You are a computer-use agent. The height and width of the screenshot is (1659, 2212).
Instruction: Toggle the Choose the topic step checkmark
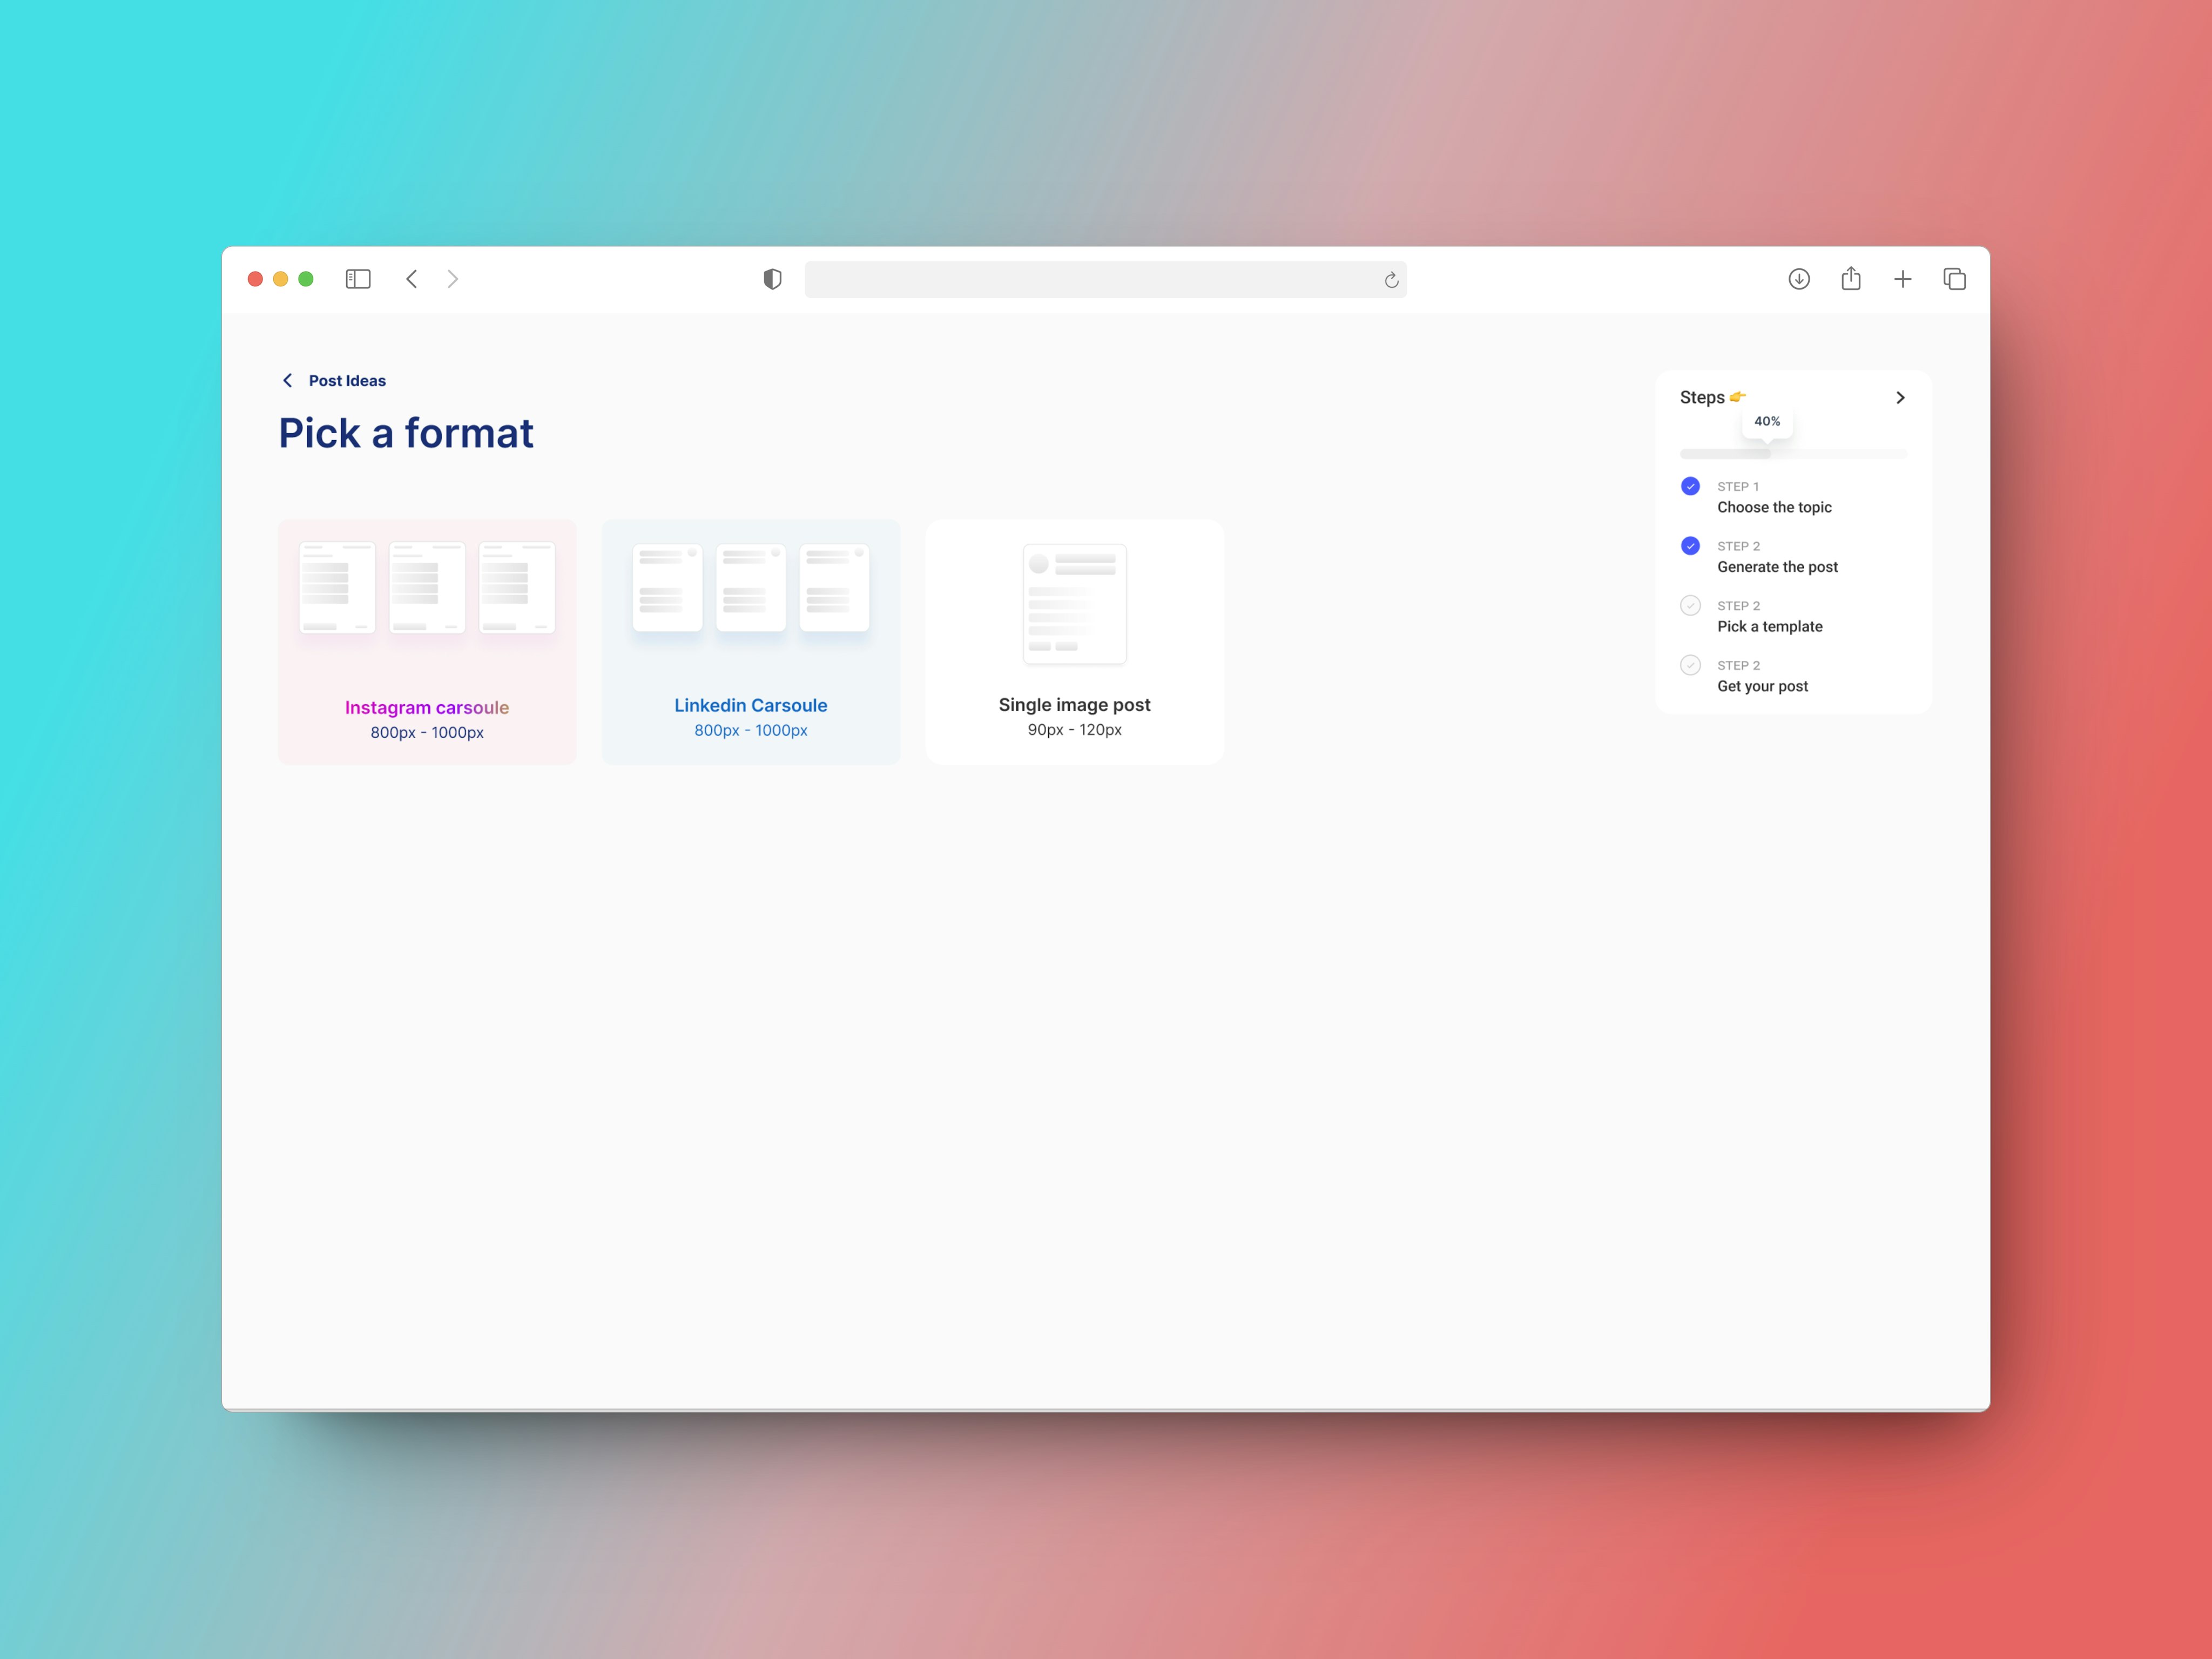click(1690, 486)
